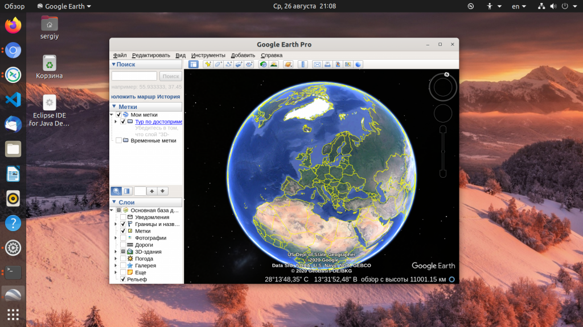Viewport: 583px width, 327px height.
Task: Hide sidebar using the sidebar toolbar button
Action: click(194, 64)
